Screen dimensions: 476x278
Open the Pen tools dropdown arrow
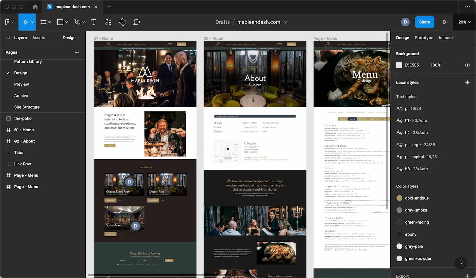[84, 22]
